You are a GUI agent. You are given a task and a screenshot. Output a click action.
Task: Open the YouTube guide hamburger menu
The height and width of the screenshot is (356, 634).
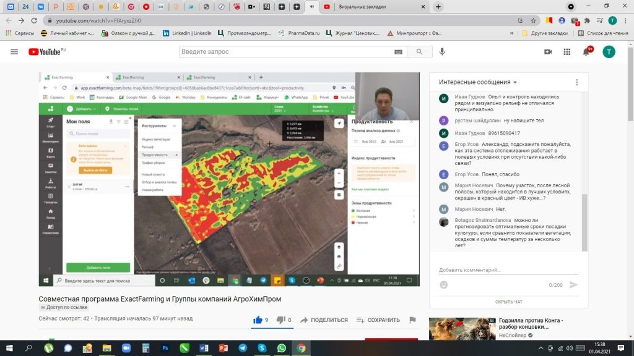click(14, 52)
